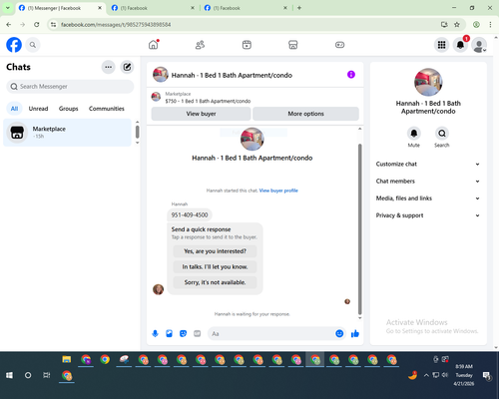
Task: Attach a photo with the image icon
Action: tap(170, 333)
